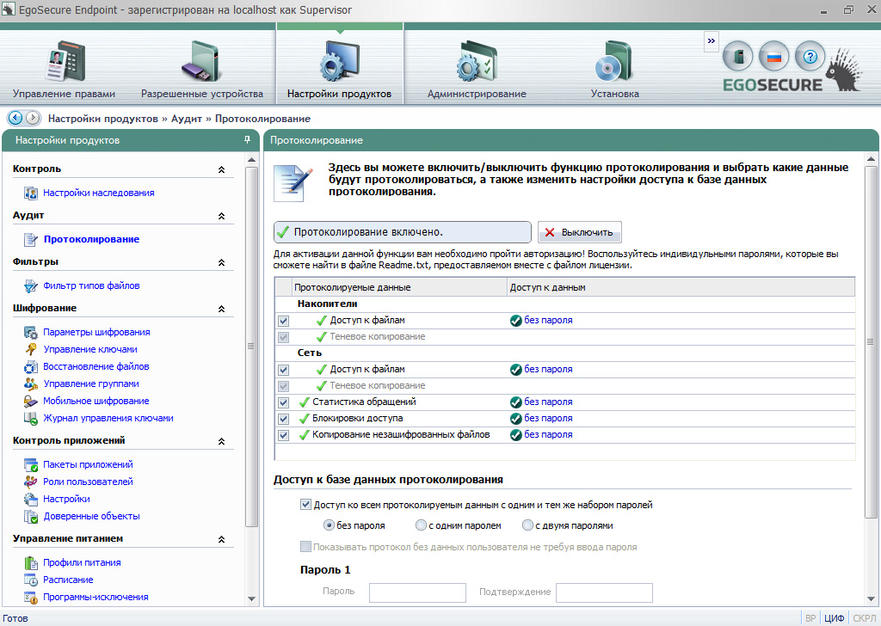The height and width of the screenshot is (626, 881).
Task: Collapse the Шифрование section
Action: (x=221, y=309)
